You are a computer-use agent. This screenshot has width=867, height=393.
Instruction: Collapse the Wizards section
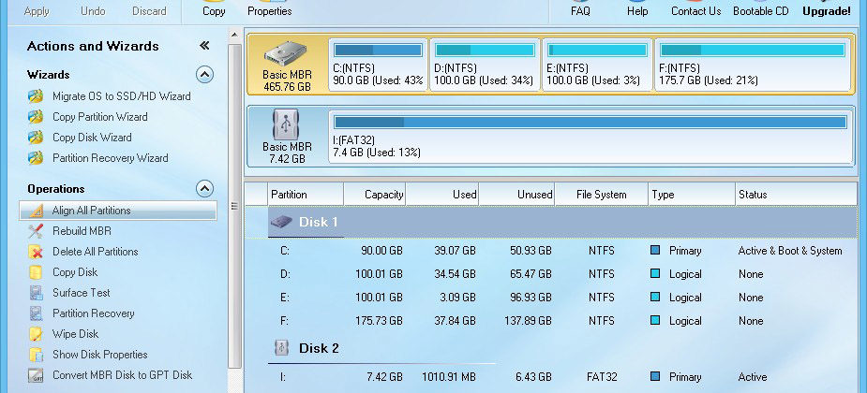tap(204, 75)
